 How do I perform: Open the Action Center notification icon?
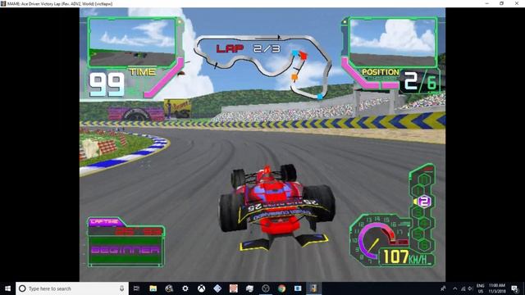[x=515, y=288]
